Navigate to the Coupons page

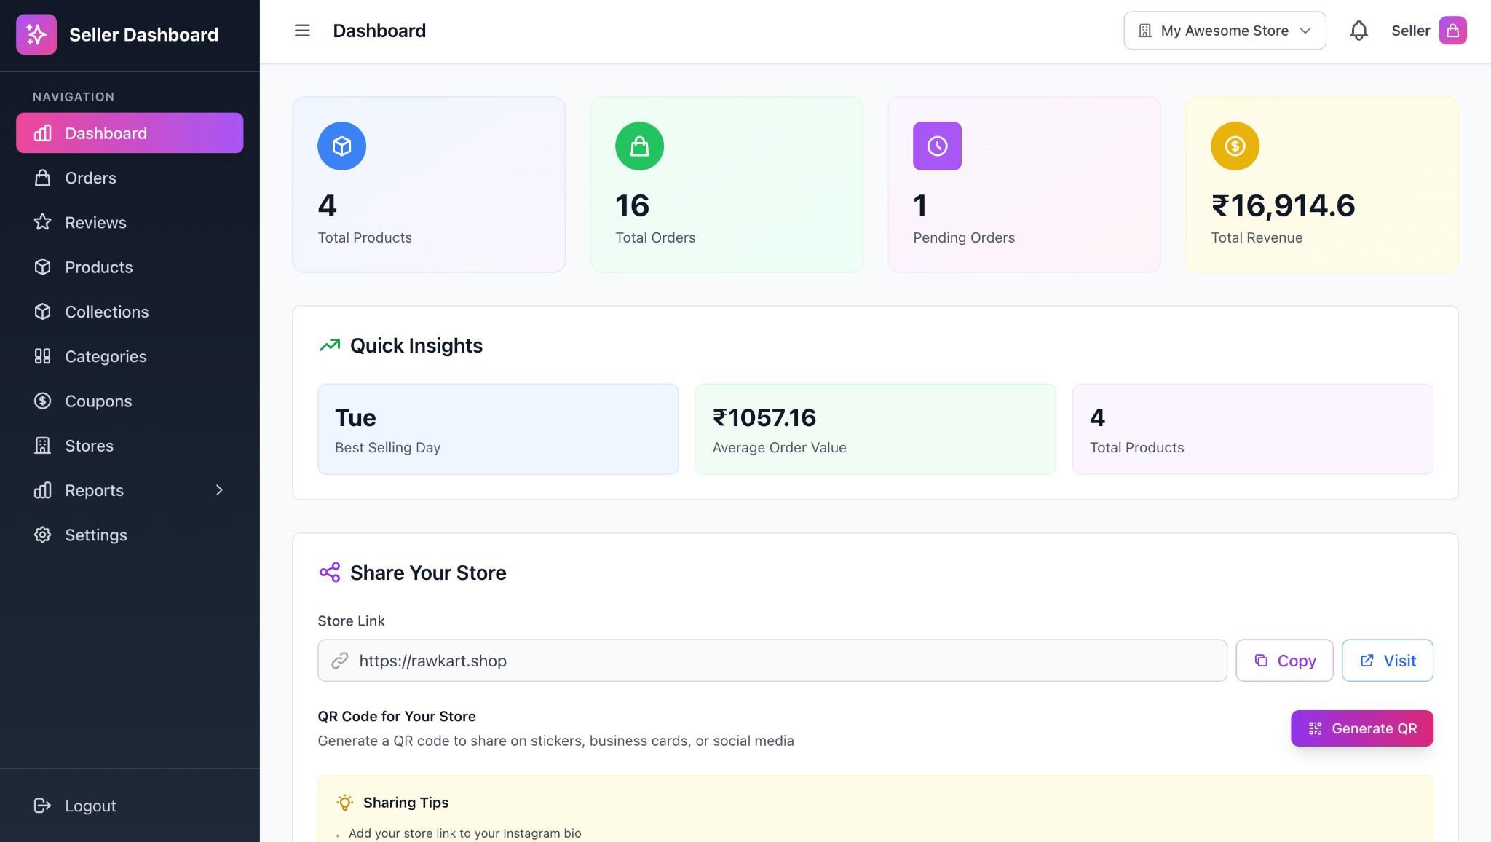point(98,401)
